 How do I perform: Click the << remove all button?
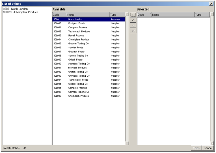click(x=133, y=31)
